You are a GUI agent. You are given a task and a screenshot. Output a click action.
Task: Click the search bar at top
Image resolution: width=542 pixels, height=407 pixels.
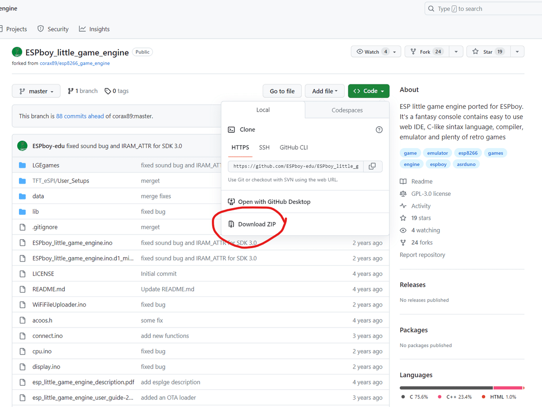pos(483,9)
